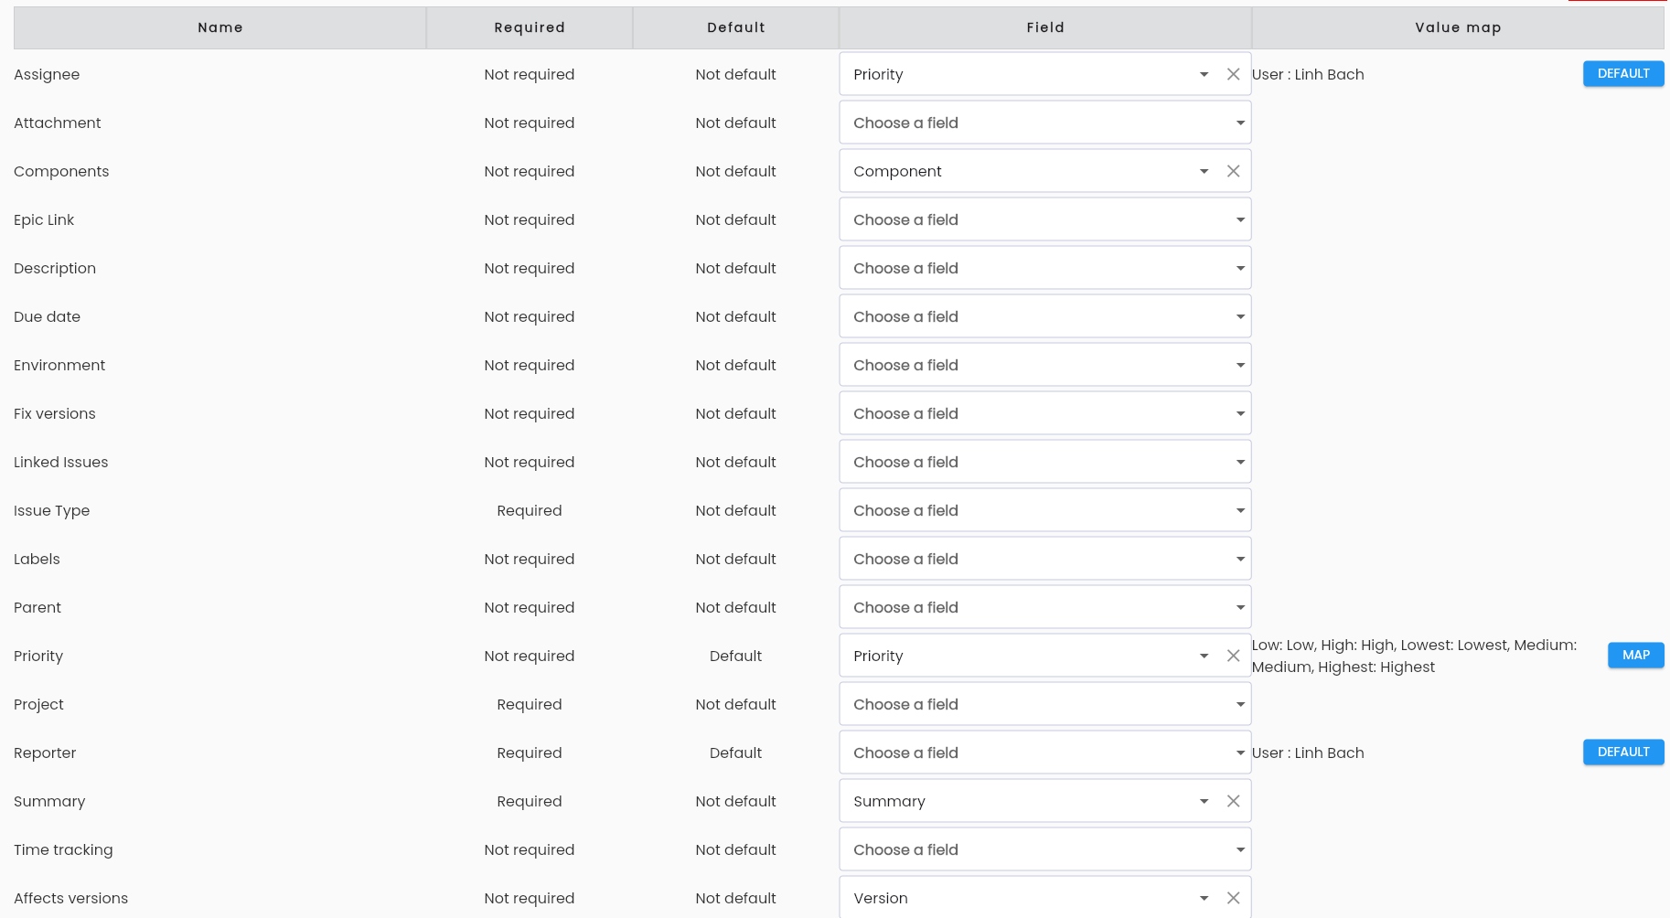1670x918 pixels.
Task: Choose a field for Due date
Action: point(1044,316)
